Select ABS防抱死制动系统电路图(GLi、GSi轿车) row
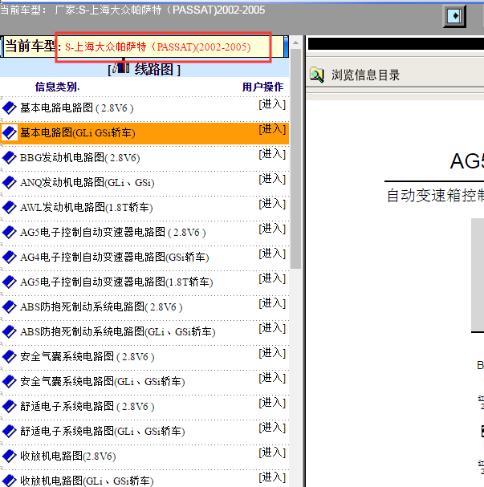 click(144, 331)
